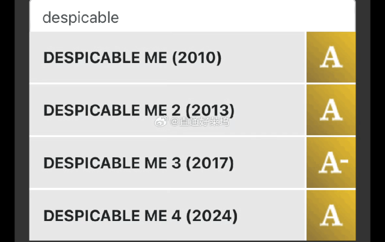Click the A- grade badge for Despicable Me 3
Screen dimensions: 385x242
tap(331, 163)
